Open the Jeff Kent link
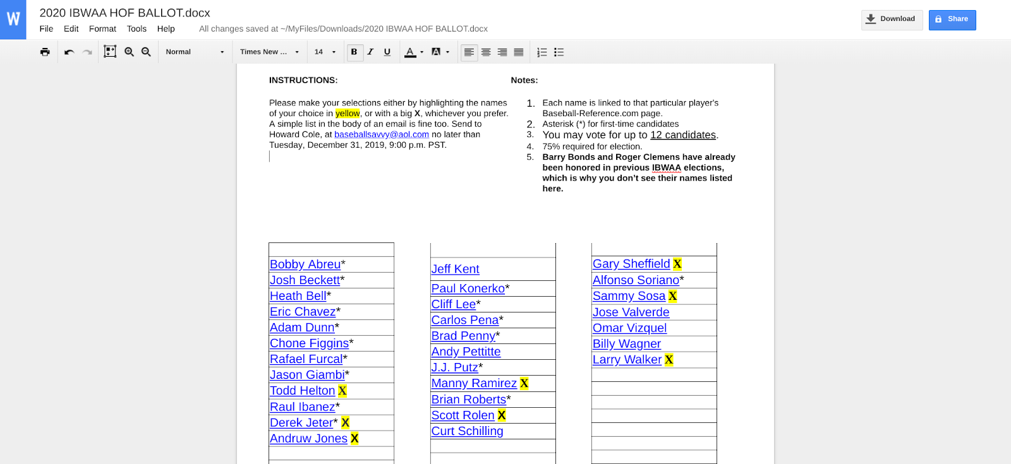 pos(455,269)
